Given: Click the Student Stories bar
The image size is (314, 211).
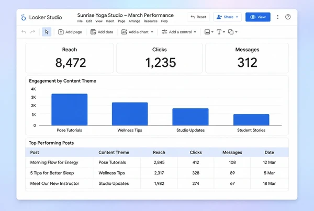Looking at the screenshot, I should (x=251, y=120).
